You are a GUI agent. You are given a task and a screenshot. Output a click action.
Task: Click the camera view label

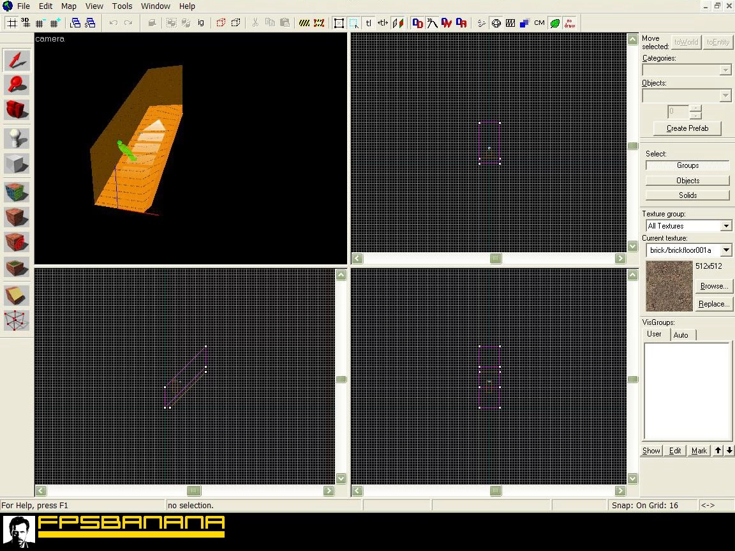50,38
